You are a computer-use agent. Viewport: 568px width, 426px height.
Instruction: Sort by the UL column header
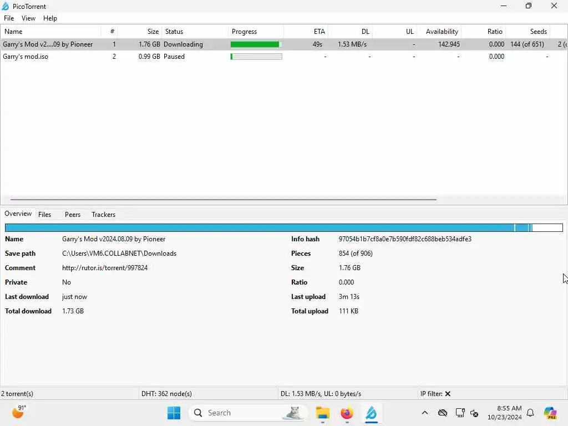(x=395, y=32)
